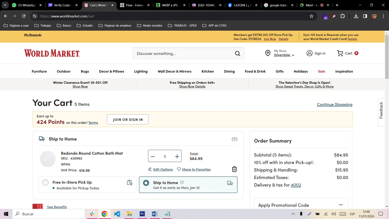Decrease quantity with the minus button
389x219 pixels.
(153, 156)
